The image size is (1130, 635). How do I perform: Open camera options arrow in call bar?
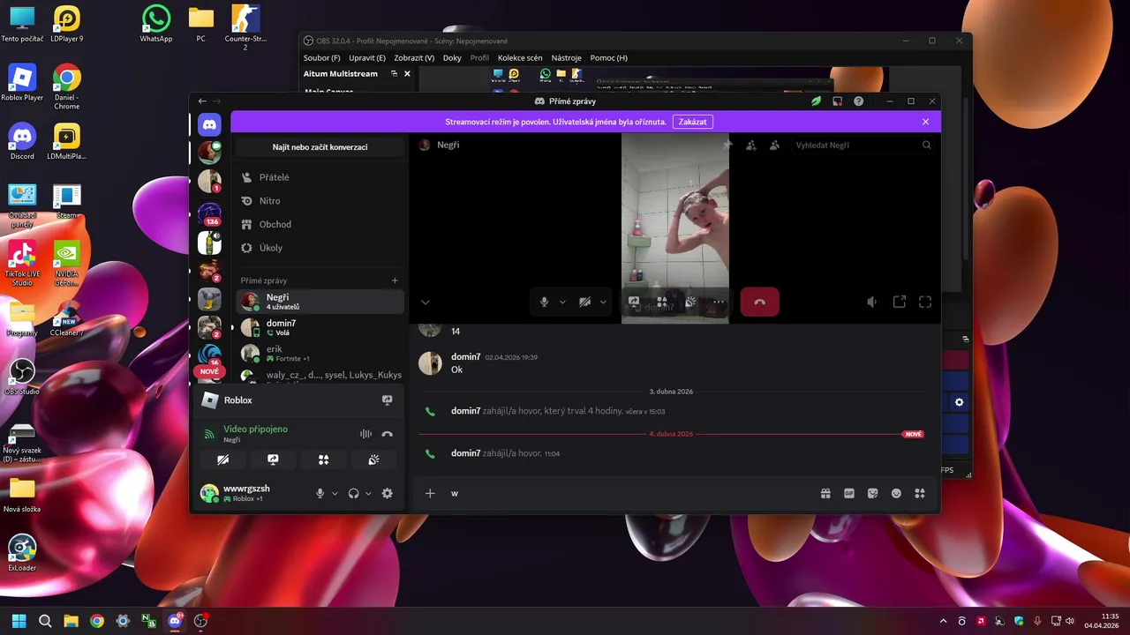(x=604, y=302)
